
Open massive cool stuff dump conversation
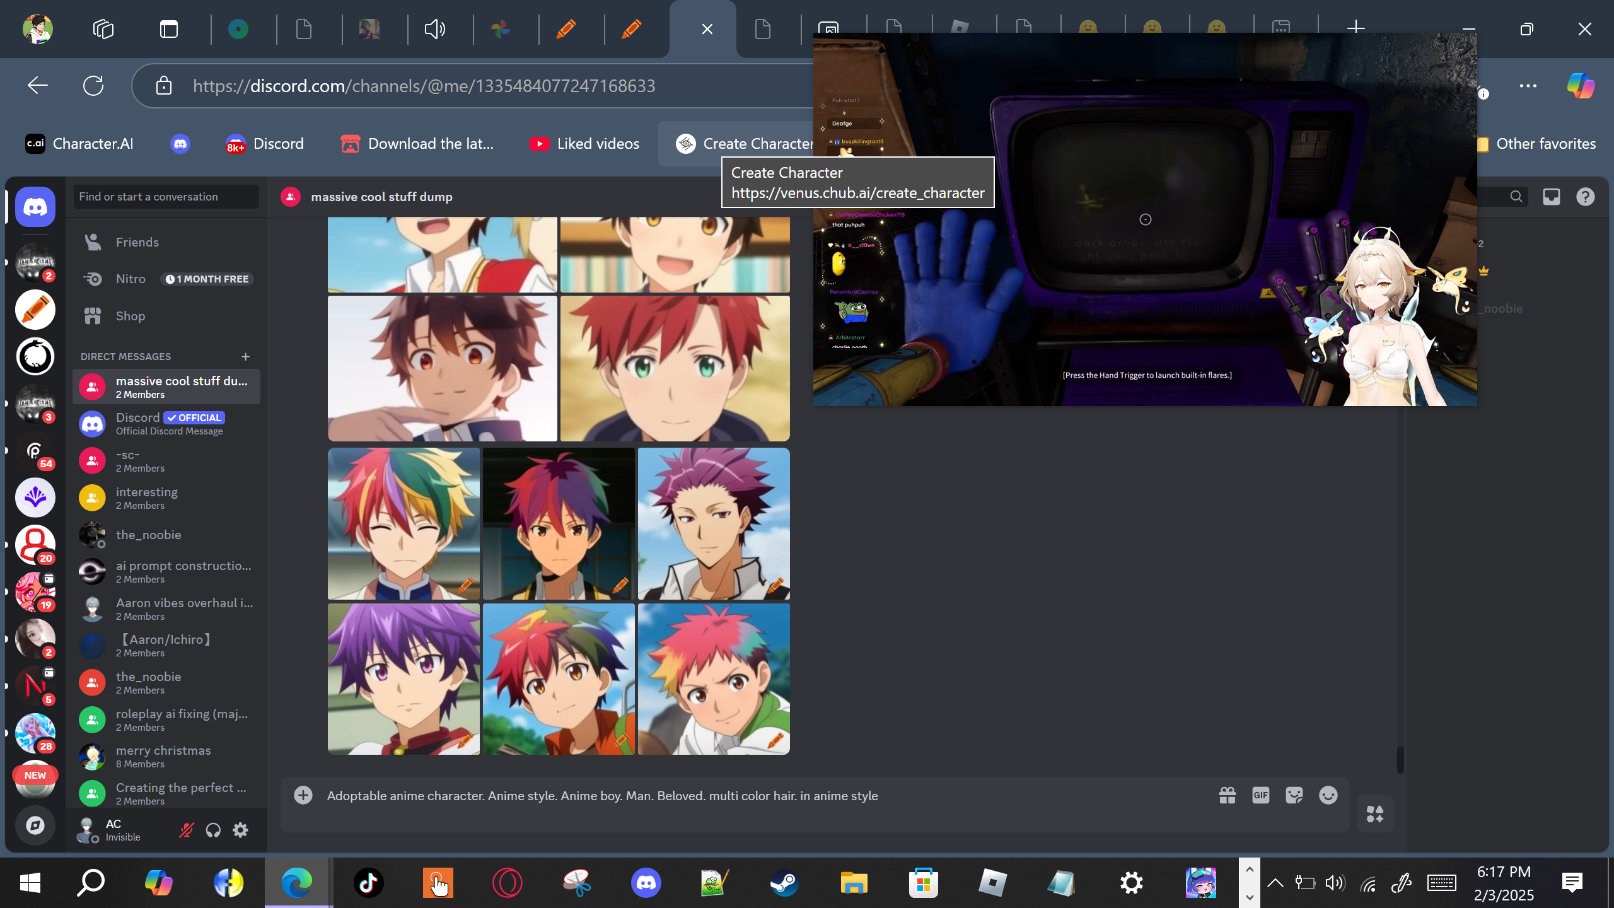pyautogui.click(x=166, y=387)
